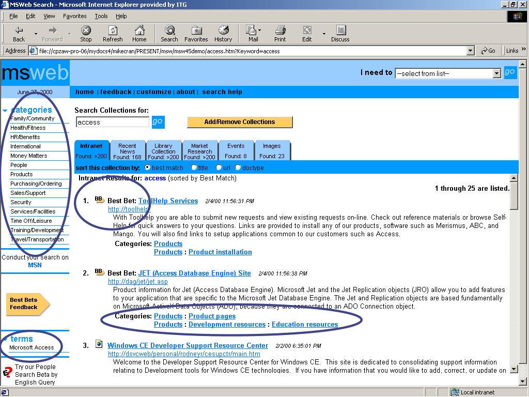Viewport: 529px width, 397px height.
Task: Select the Microsoft Access term
Action: click(x=32, y=347)
